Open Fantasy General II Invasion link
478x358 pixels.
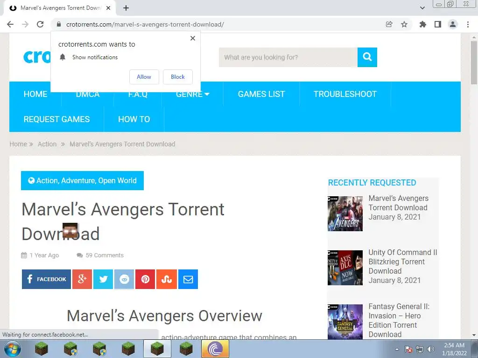click(x=399, y=320)
